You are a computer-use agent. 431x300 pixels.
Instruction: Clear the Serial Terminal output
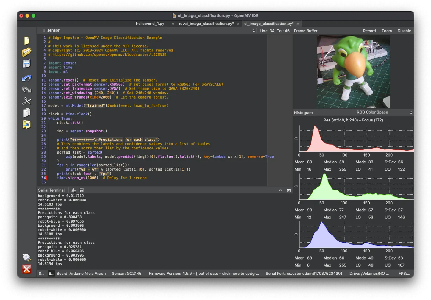[74, 190]
